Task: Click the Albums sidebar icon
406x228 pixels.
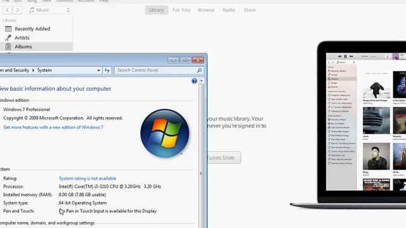Action: point(8,47)
